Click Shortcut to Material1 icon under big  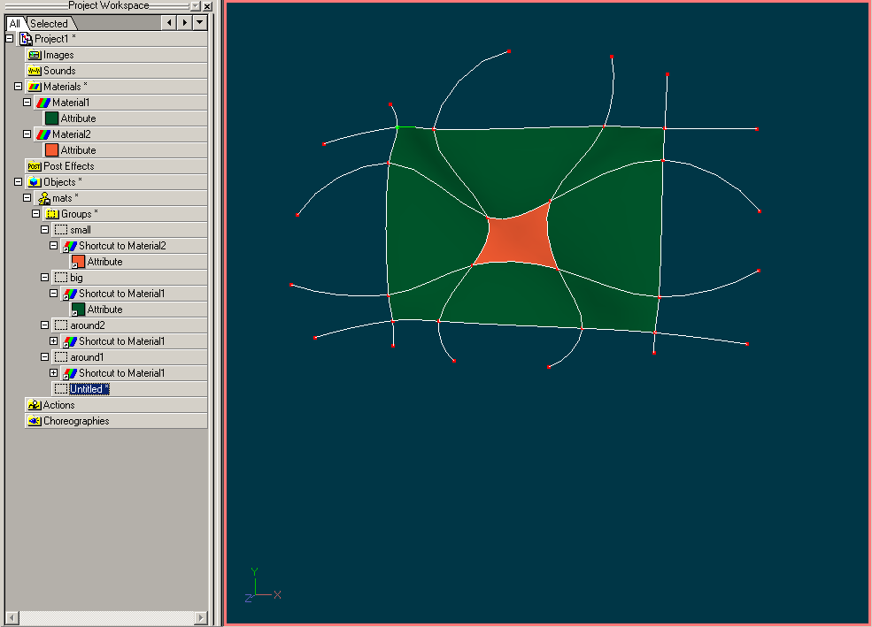[70, 294]
